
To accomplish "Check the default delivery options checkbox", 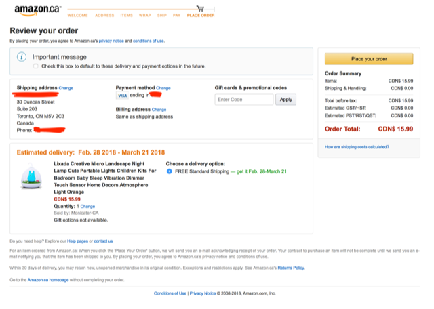I will tap(36, 66).
